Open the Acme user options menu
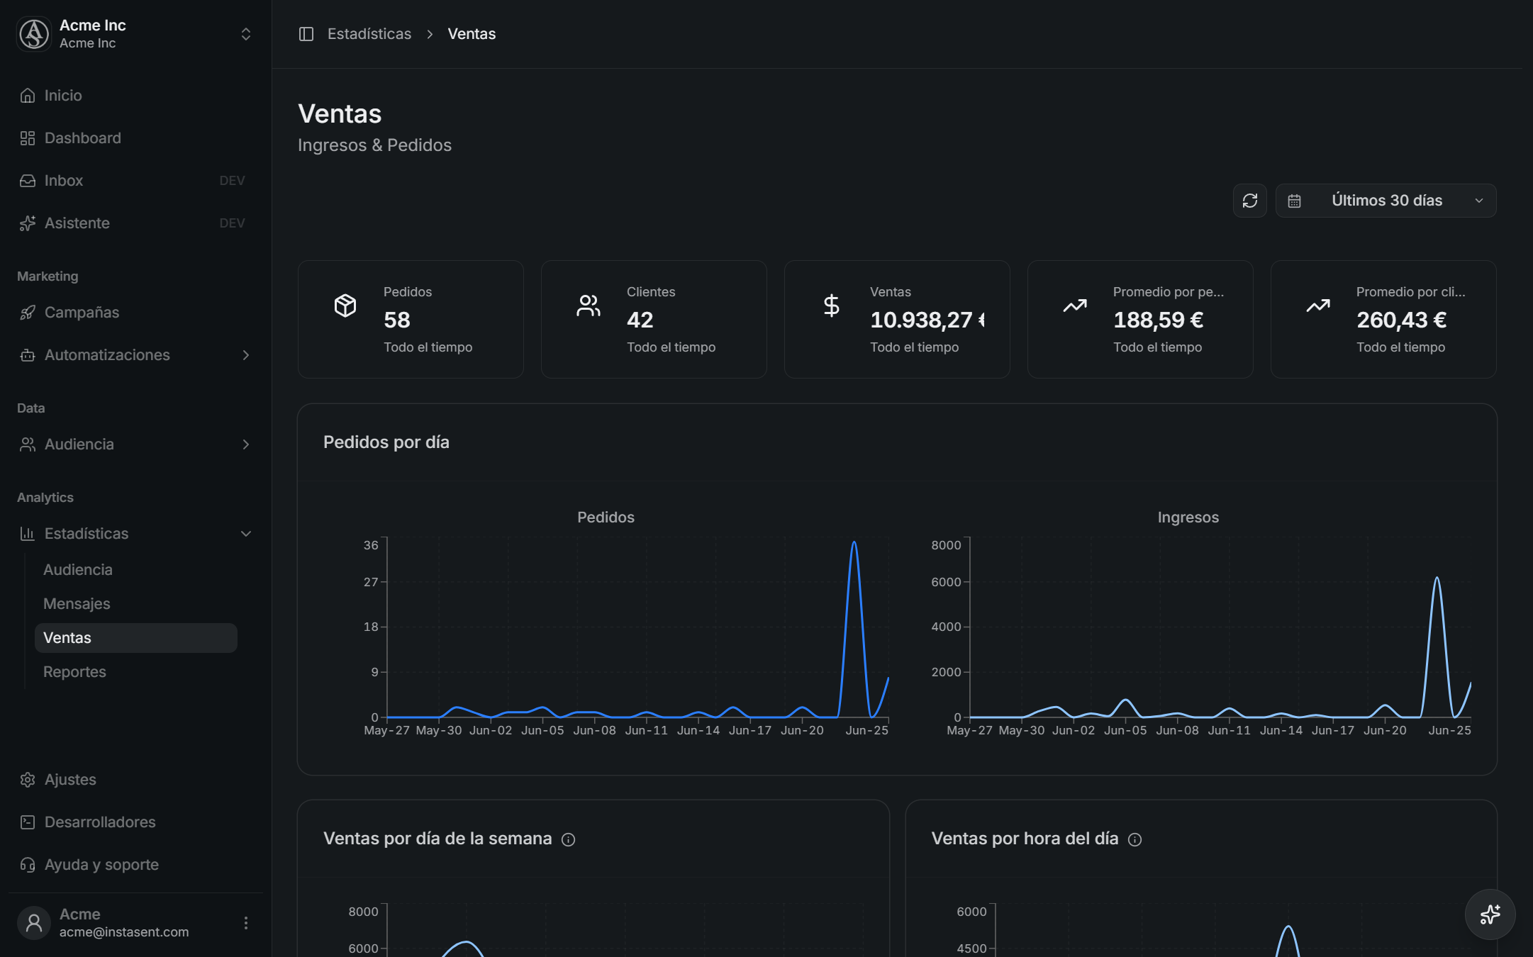This screenshot has height=957, width=1533. point(245,923)
